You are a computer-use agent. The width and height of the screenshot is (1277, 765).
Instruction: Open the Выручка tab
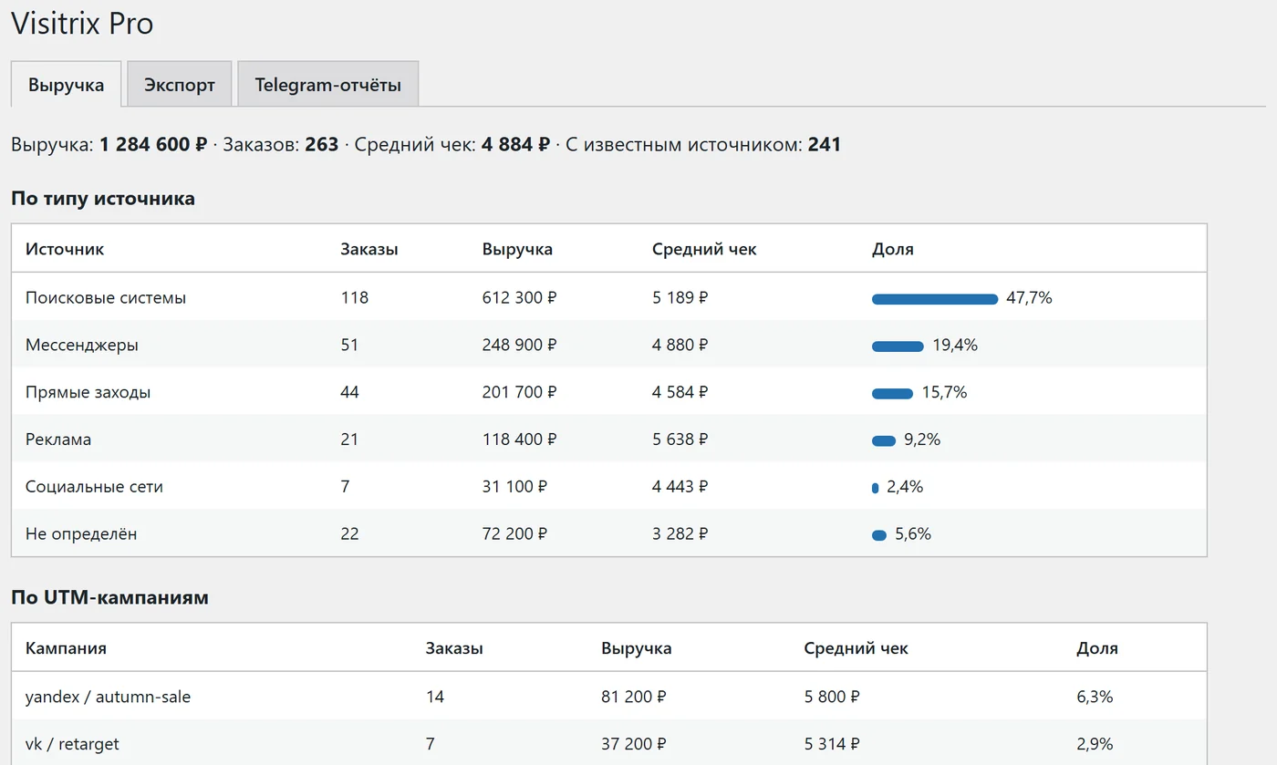pos(66,85)
